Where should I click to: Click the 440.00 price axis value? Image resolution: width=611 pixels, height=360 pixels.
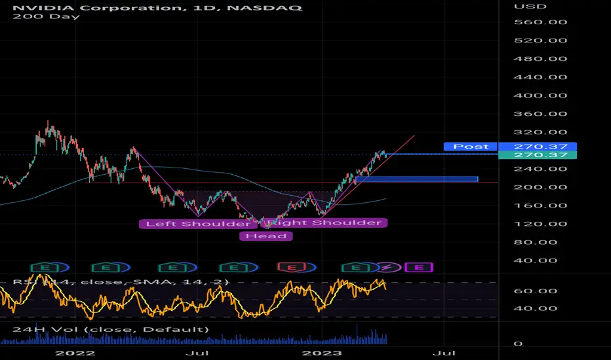pyautogui.click(x=540, y=77)
